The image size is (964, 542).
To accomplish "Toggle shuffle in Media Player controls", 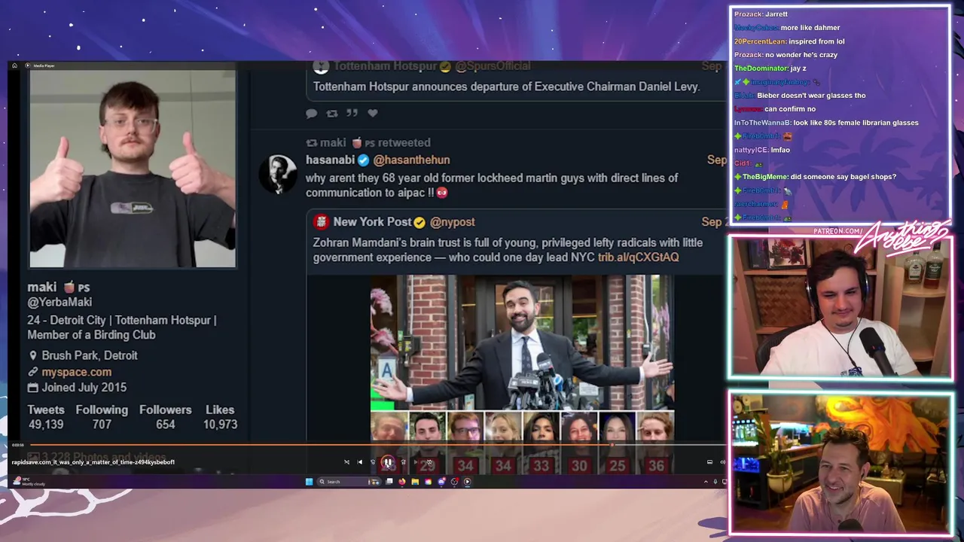I will pyautogui.click(x=346, y=462).
